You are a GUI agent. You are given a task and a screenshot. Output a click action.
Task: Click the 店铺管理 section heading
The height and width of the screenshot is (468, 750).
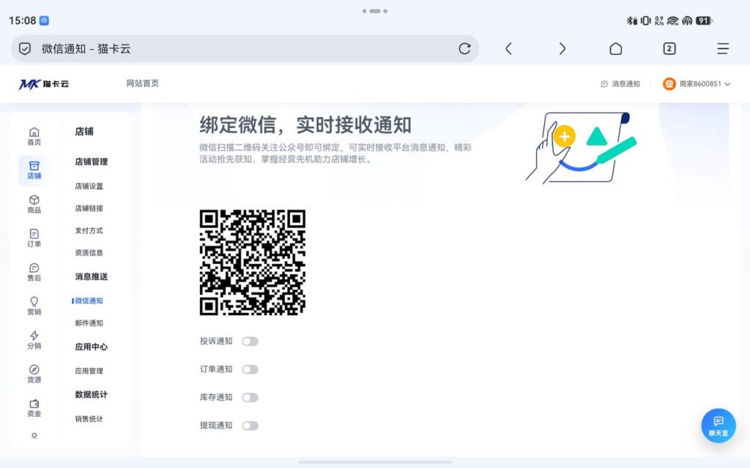pos(92,162)
